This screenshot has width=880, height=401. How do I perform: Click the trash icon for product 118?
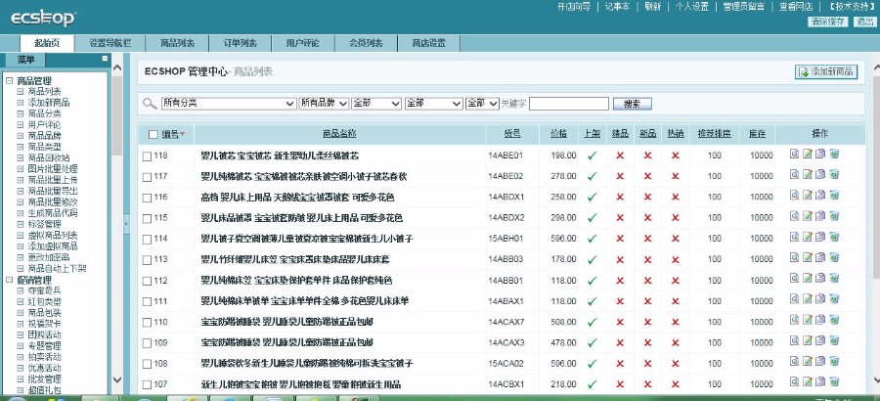tap(834, 154)
